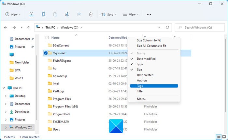
Task: Sort by the Name column header
Action: pyautogui.click(x=55, y=38)
